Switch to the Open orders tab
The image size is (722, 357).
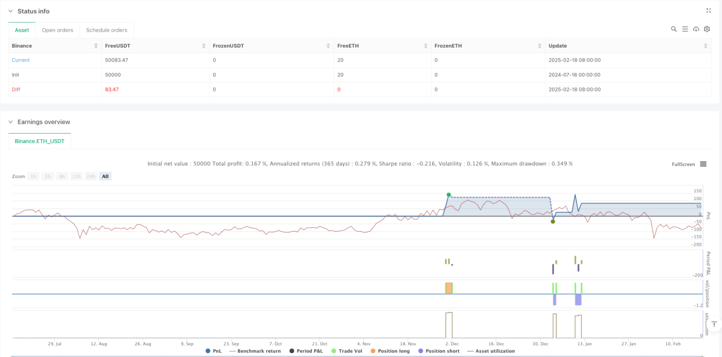(x=58, y=30)
